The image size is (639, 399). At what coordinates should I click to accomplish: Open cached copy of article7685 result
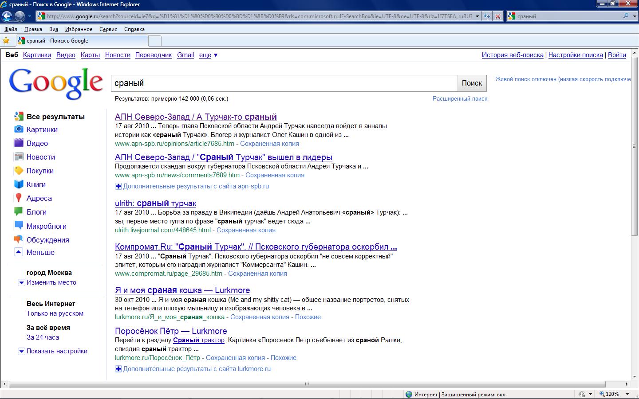coord(269,144)
